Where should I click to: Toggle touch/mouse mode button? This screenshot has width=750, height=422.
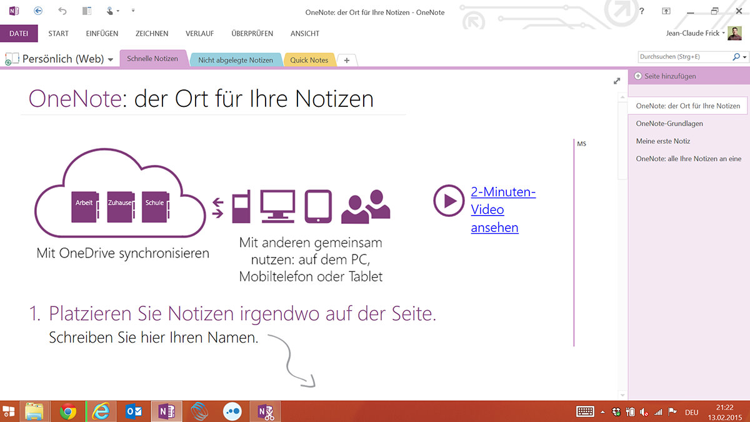point(111,11)
